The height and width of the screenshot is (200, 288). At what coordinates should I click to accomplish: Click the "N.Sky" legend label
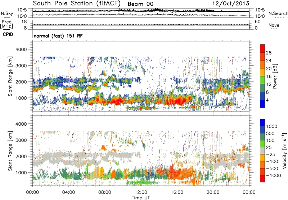[7, 13]
